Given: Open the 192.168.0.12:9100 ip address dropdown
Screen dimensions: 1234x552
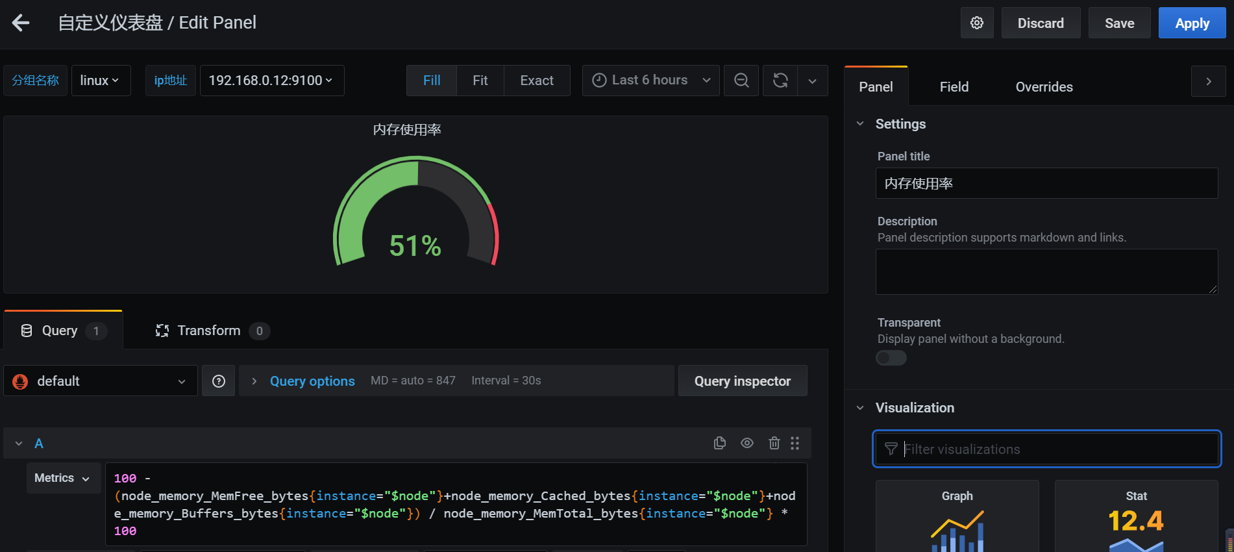Looking at the screenshot, I should coord(272,81).
